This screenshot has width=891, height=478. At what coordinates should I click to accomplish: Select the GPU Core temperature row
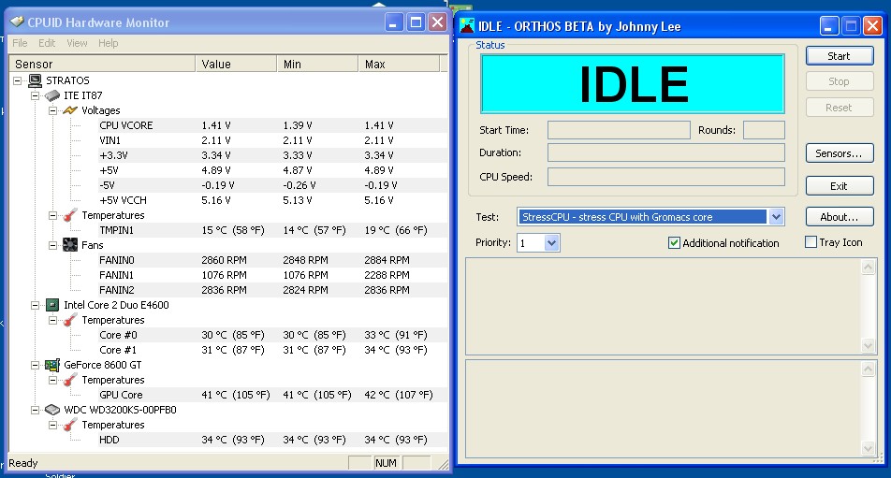[272, 395]
